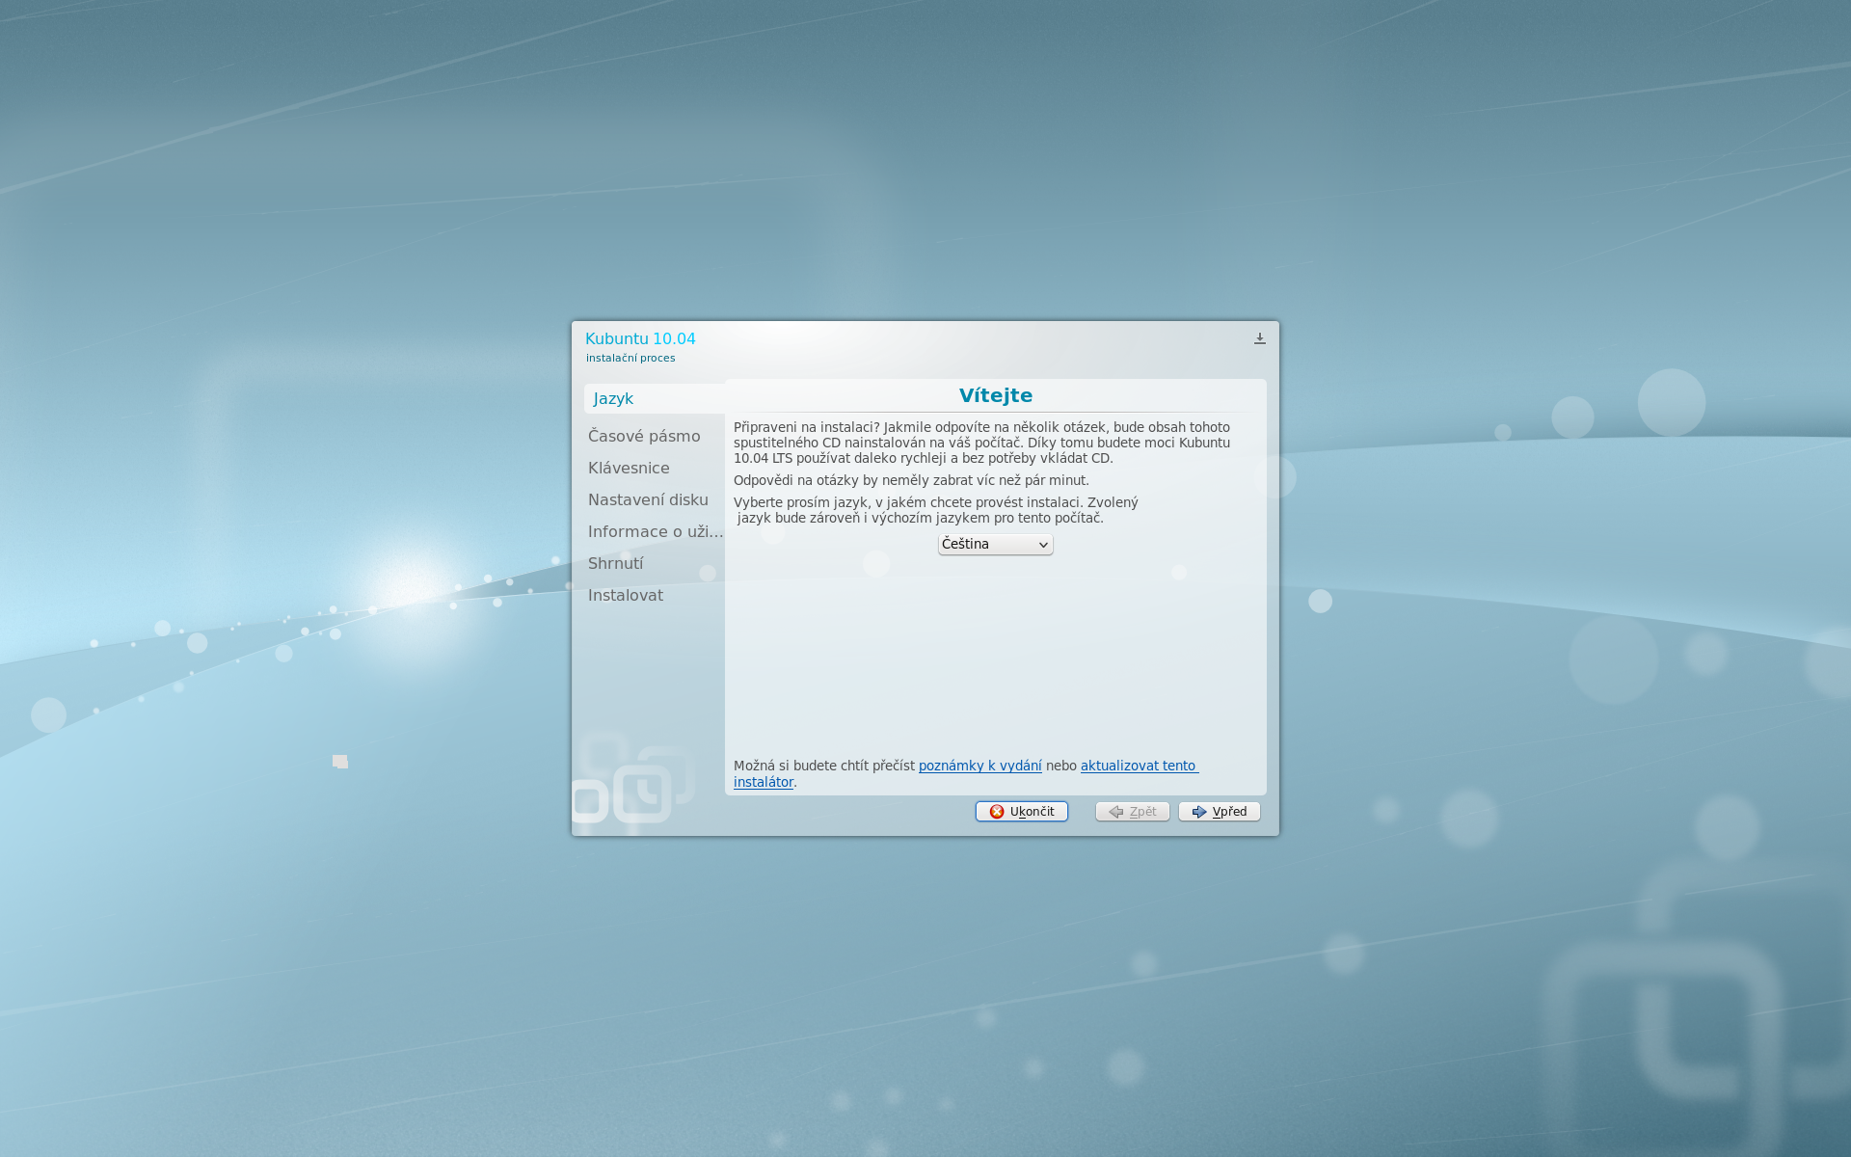1851x1157 pixels.
Task: Click the Ukončit button
Action: (x=1021, y=812)
